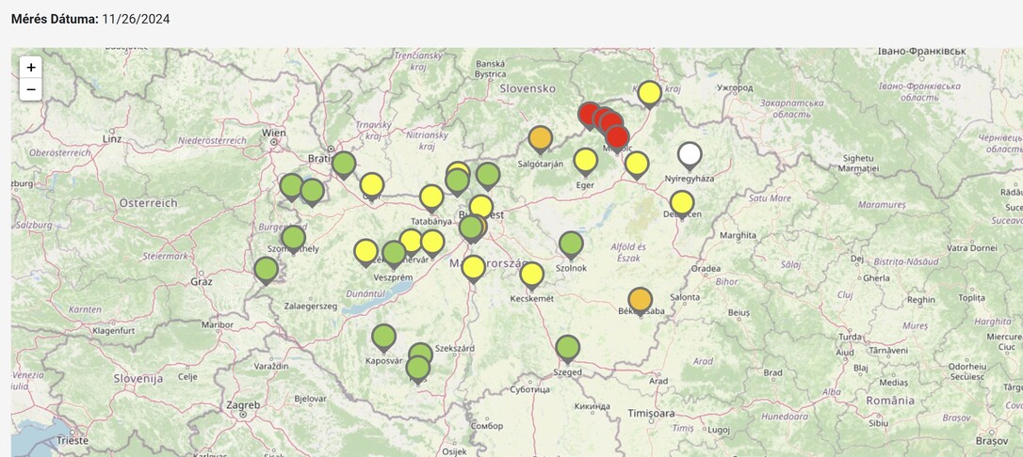Image resolution: width=1023 pixels, height=457 pixels.
Task: Click the green marker at Kaposvár
Action: click(383, 339)
